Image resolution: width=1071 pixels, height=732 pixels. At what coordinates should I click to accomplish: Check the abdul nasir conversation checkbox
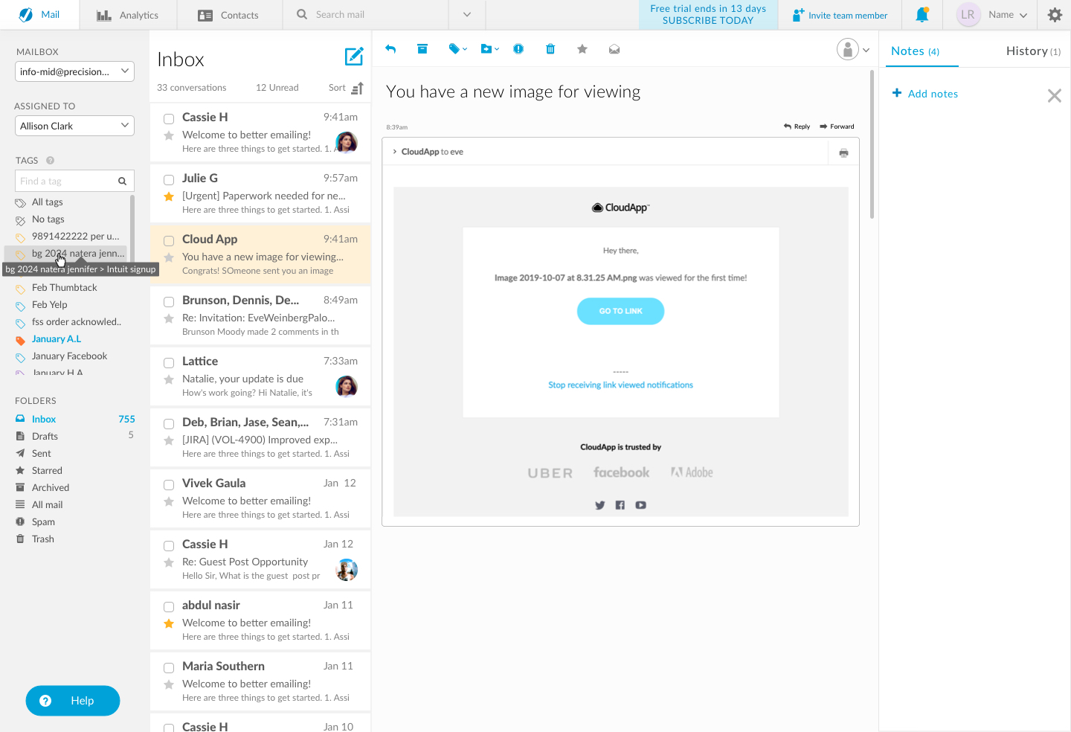click(x=169, y=606)
